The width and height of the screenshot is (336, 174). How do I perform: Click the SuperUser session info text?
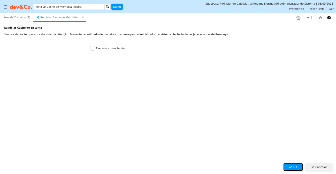(x=269, y=4)
